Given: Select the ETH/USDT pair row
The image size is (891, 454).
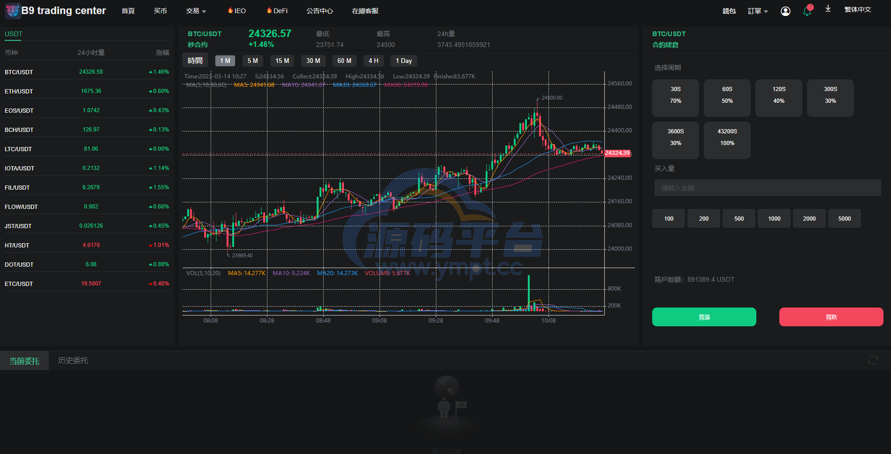Looking at the screenshot, I should point(87,91).
